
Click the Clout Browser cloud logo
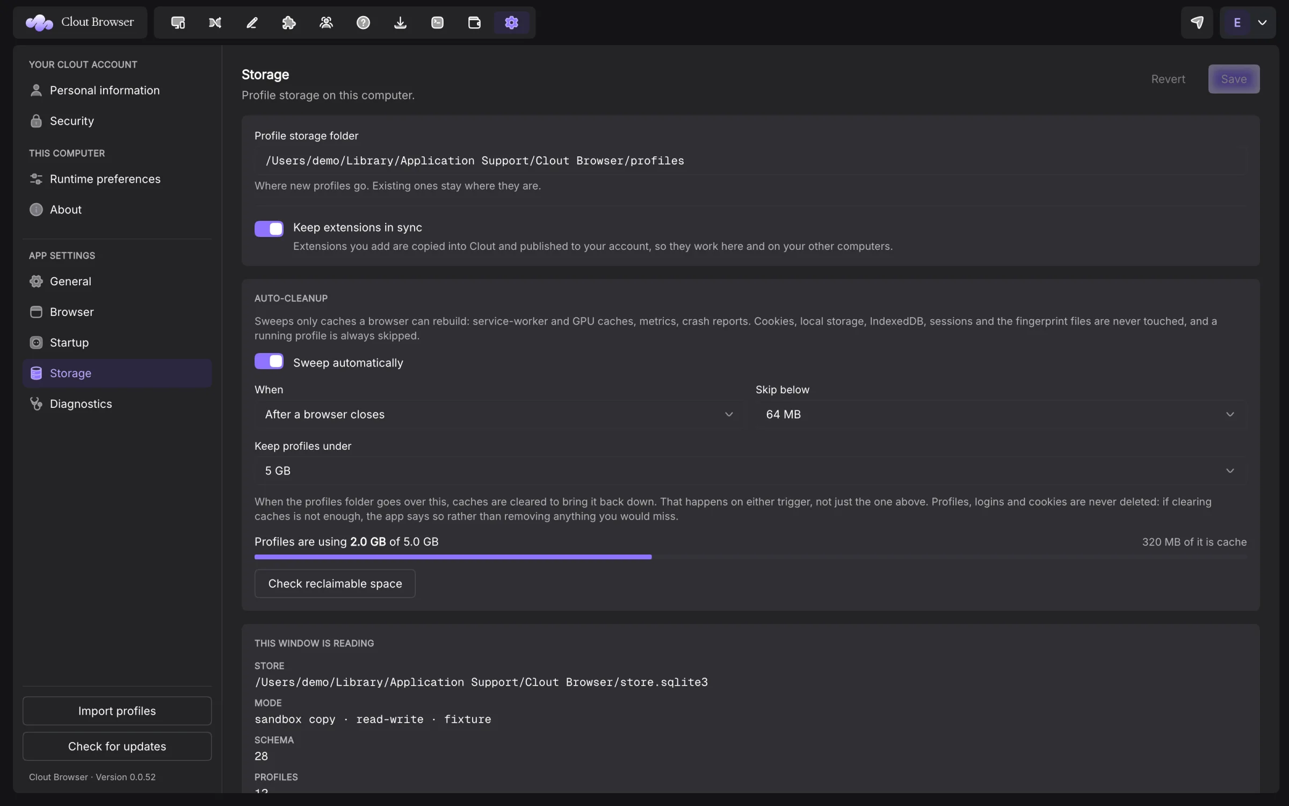coord(39,23)
